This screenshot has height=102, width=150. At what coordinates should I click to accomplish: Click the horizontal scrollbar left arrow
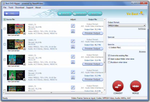click(3, 93)
